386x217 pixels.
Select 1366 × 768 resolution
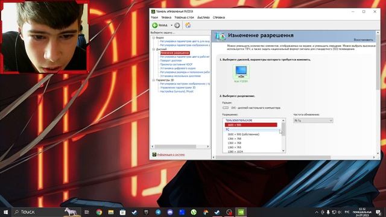[235, 139]
